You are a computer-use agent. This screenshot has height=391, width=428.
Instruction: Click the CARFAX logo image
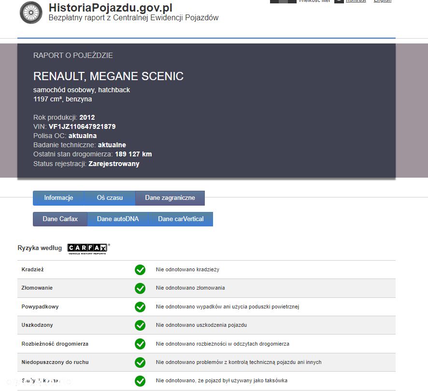[88, 249]
